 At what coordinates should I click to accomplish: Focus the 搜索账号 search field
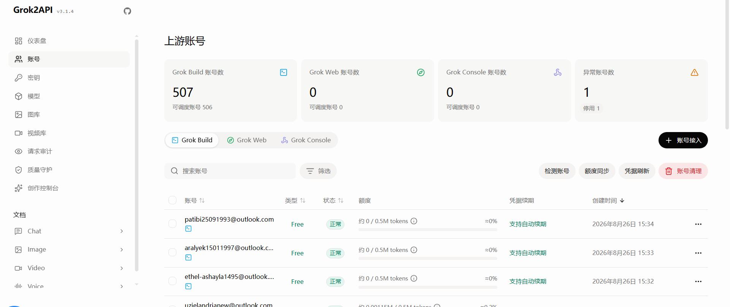230,171
